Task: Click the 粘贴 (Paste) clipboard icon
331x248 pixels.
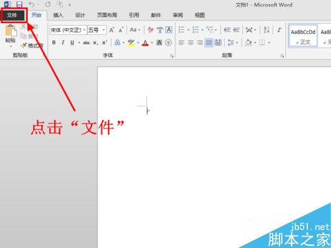Action: point(11,30)
